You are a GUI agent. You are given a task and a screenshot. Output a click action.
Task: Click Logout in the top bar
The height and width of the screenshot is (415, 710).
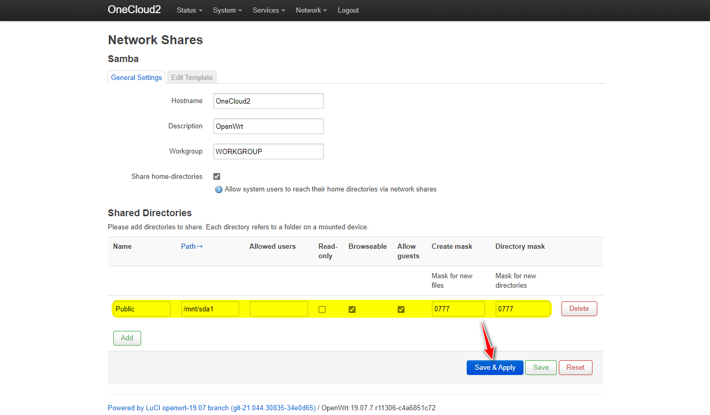coord(348,11)
